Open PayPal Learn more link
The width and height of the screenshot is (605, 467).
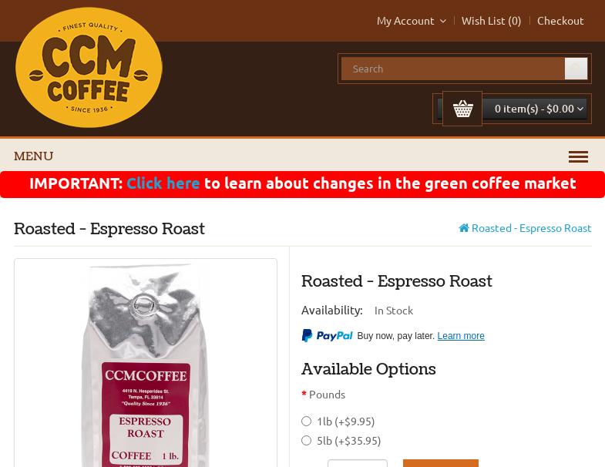pos(461,336)
